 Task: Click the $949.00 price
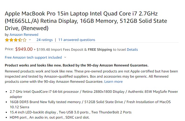tap(24, 49)
